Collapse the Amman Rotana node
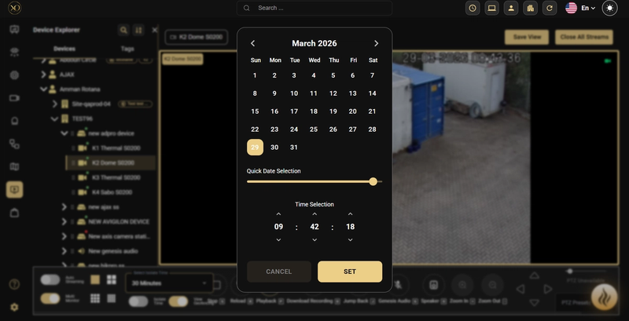629x321 pixels. (44, 89)
